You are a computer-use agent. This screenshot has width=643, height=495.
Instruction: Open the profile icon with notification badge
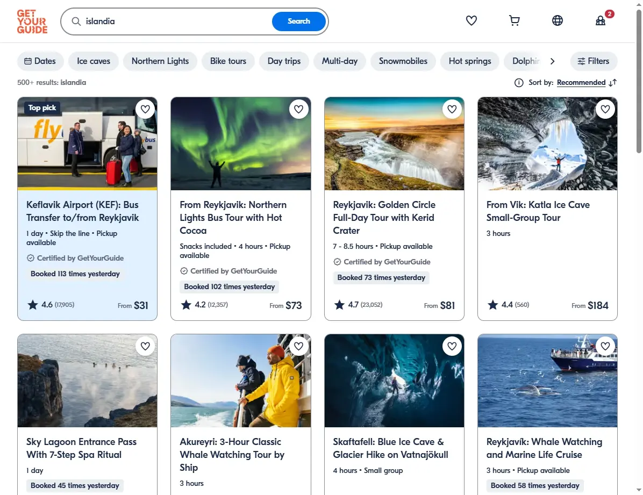(601, 20)
